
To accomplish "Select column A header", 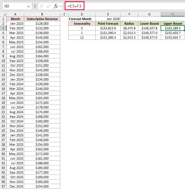I will click(15, 14).
